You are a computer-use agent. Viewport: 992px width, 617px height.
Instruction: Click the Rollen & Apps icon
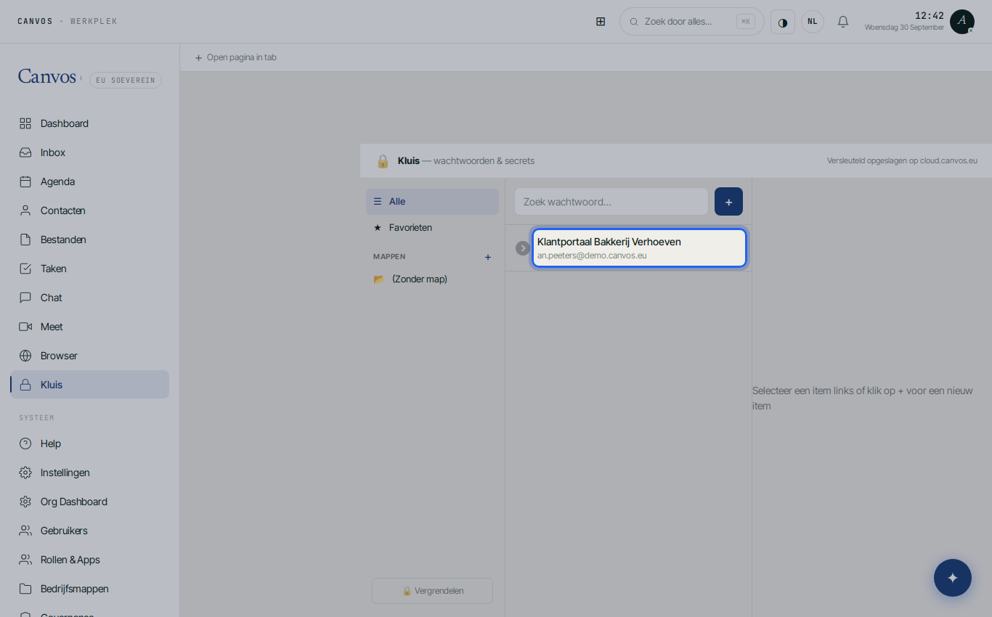[x=25, y=560]
